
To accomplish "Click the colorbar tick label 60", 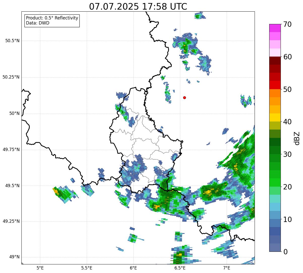I will [288, 57].
